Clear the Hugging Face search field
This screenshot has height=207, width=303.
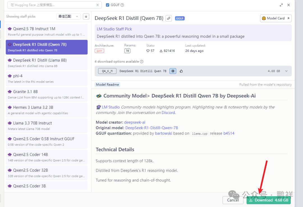coord(98,5)
